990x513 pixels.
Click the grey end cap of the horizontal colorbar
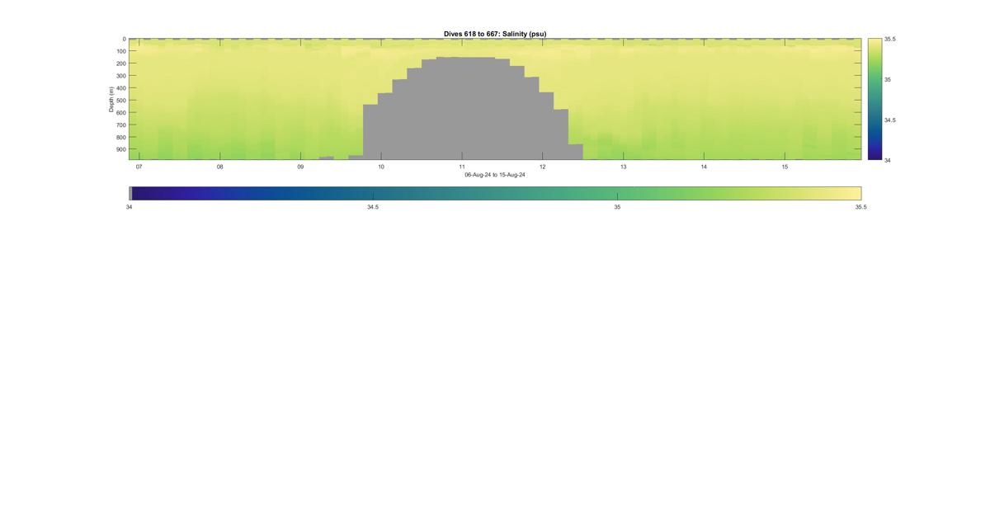coord(130,193)
